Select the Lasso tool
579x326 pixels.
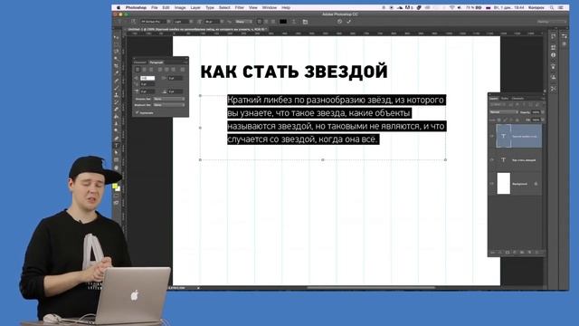117,52
